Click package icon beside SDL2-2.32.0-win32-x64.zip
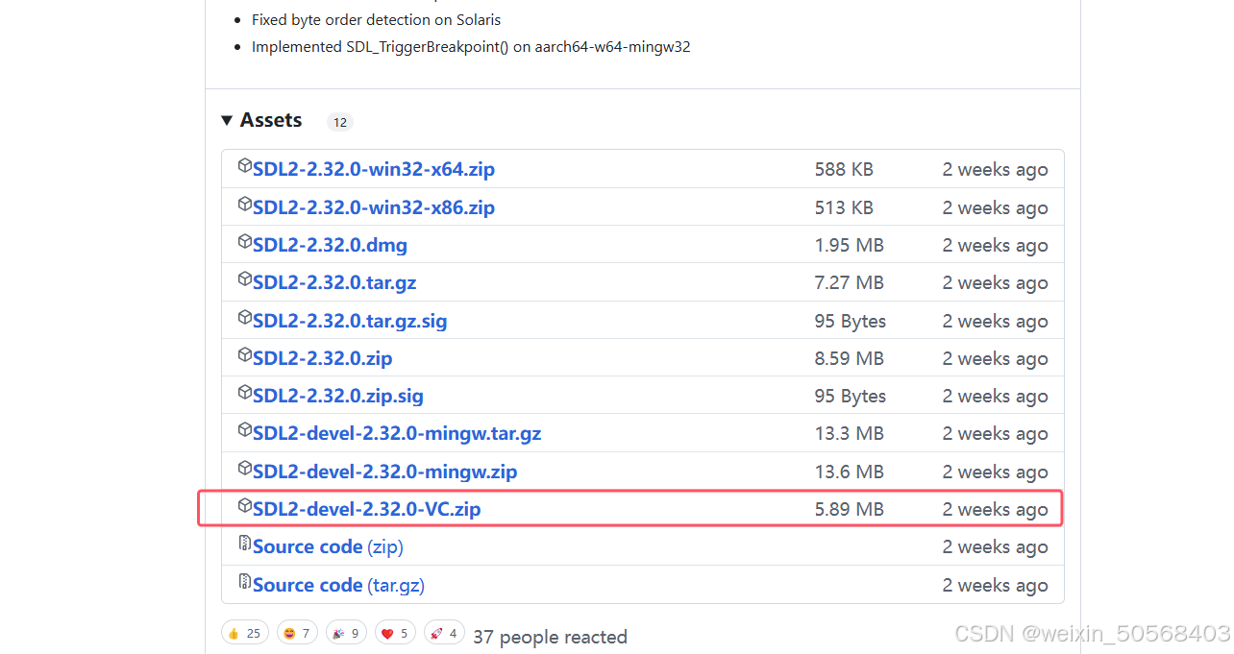The width and height of the screenshot is (1234, 654). point(244,166)
